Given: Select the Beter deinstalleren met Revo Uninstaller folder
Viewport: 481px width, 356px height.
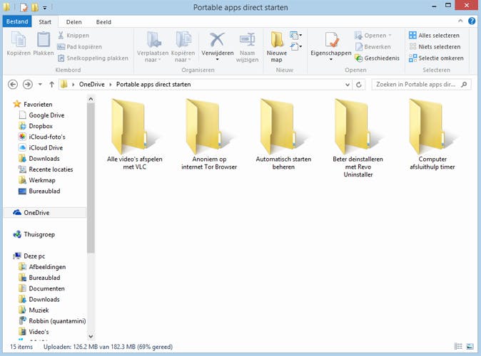Looking at the screenshot, I should 358,138.
